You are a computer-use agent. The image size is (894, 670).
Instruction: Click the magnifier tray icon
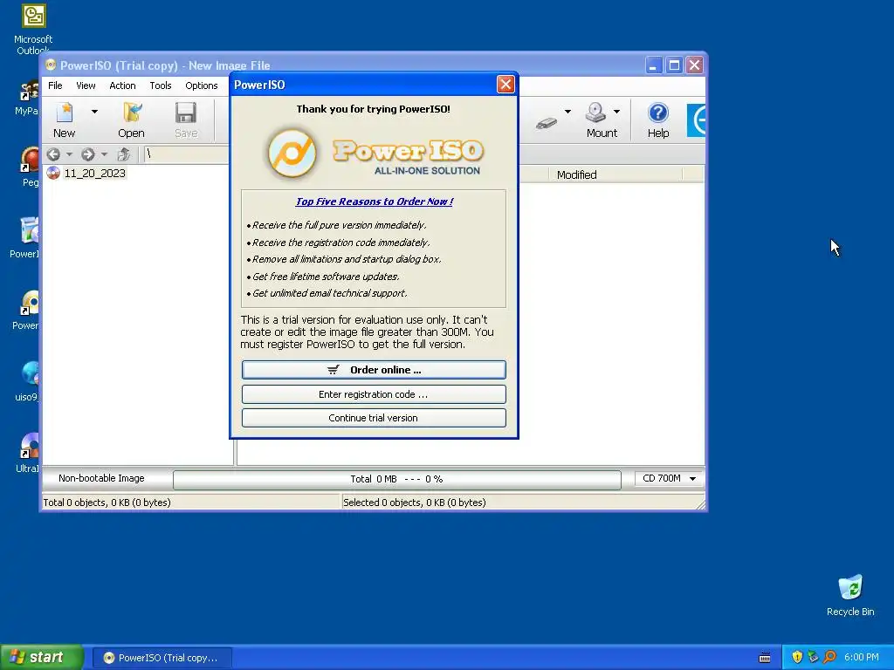[x=830, y=658]
